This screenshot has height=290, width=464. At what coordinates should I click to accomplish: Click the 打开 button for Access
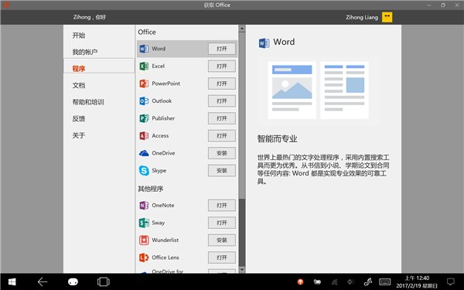(222, 136)
